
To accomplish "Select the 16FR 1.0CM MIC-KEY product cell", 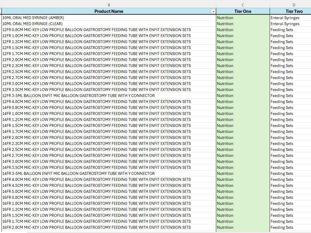I will click(109, 203).
